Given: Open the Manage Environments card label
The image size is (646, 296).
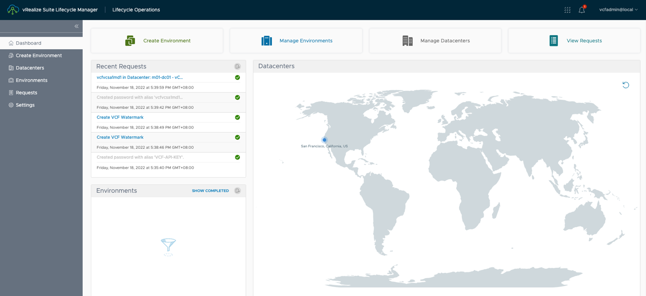Looking at the screenshot, I should (x=306, y=41).
